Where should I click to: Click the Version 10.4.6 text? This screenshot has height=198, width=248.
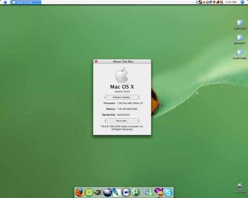click(122, 92)
